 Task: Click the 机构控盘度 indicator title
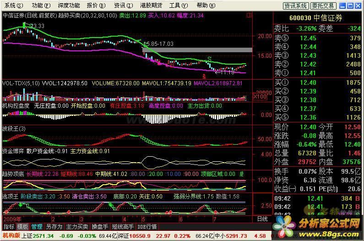tap(16, 106)
